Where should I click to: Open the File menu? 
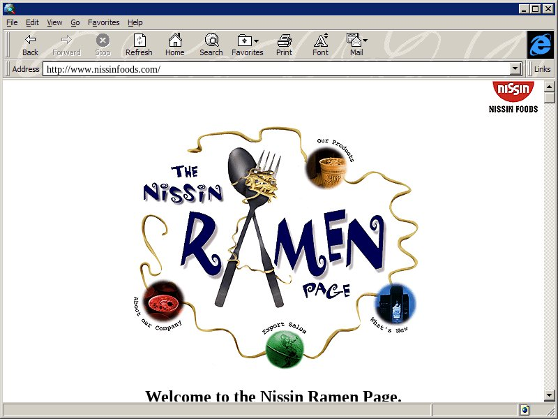(x=12, y=22)
